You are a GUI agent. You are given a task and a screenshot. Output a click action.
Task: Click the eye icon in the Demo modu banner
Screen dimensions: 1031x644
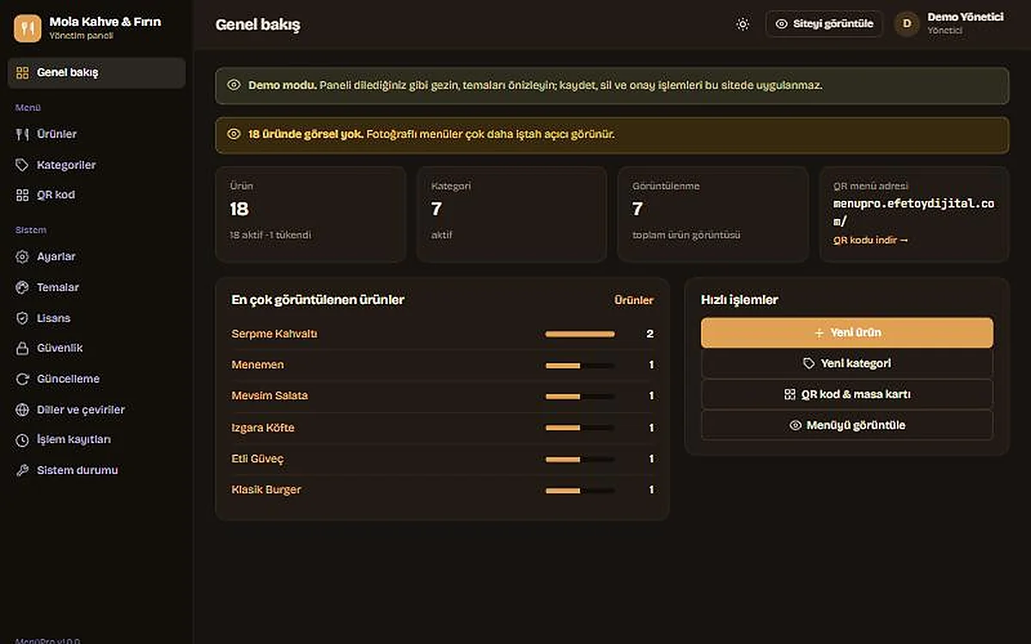(x=234, y=86)
